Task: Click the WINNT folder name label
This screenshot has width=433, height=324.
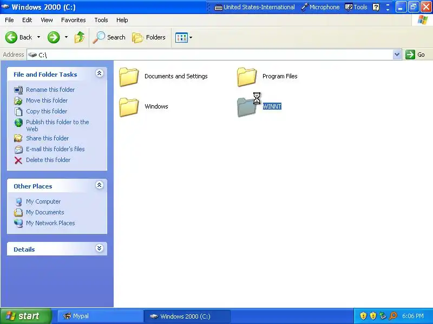Action: (x=272, y=106)
